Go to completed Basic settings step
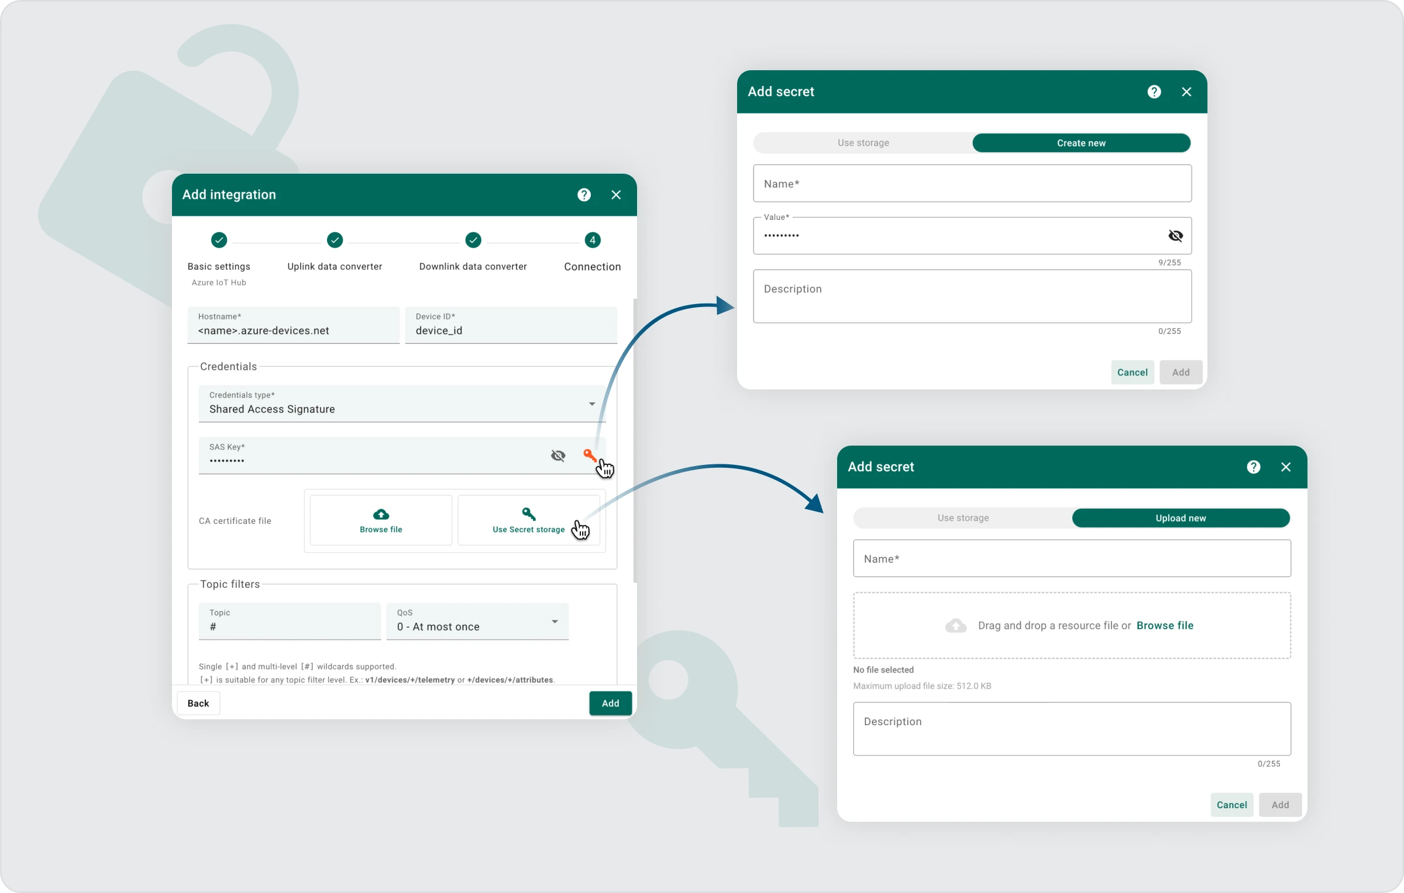 coord(219,240)
